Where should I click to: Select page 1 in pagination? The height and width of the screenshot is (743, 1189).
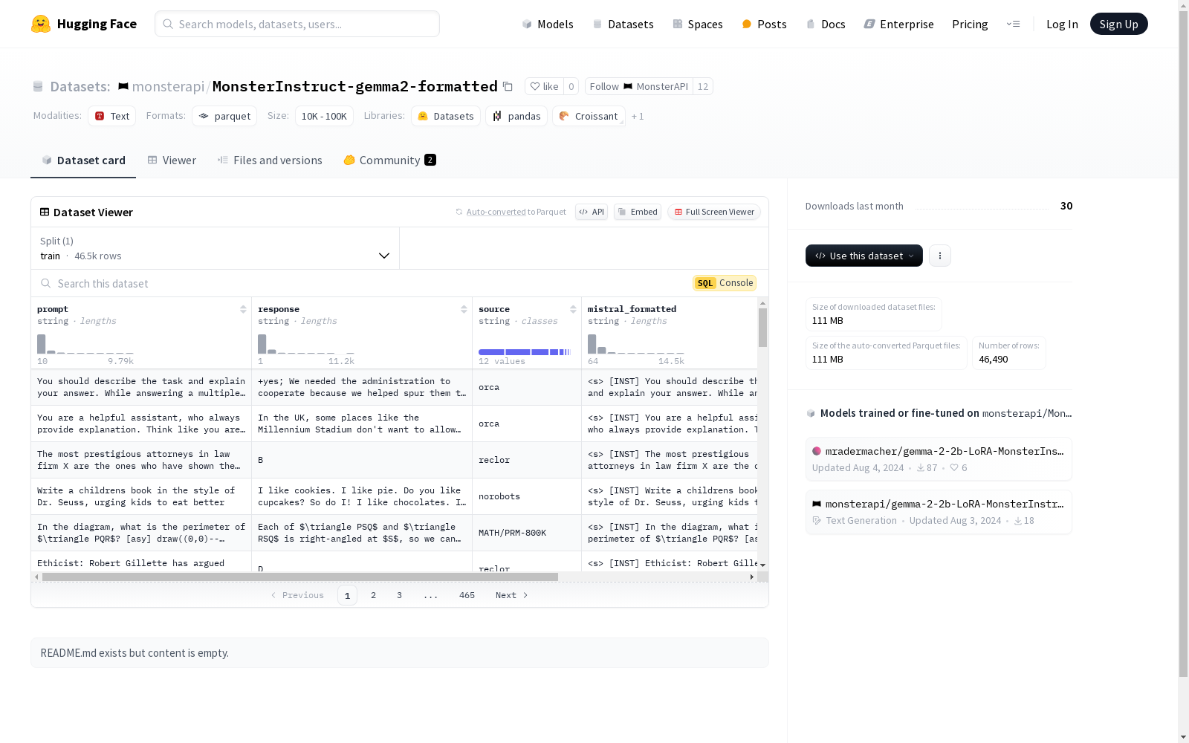[347, 595]
